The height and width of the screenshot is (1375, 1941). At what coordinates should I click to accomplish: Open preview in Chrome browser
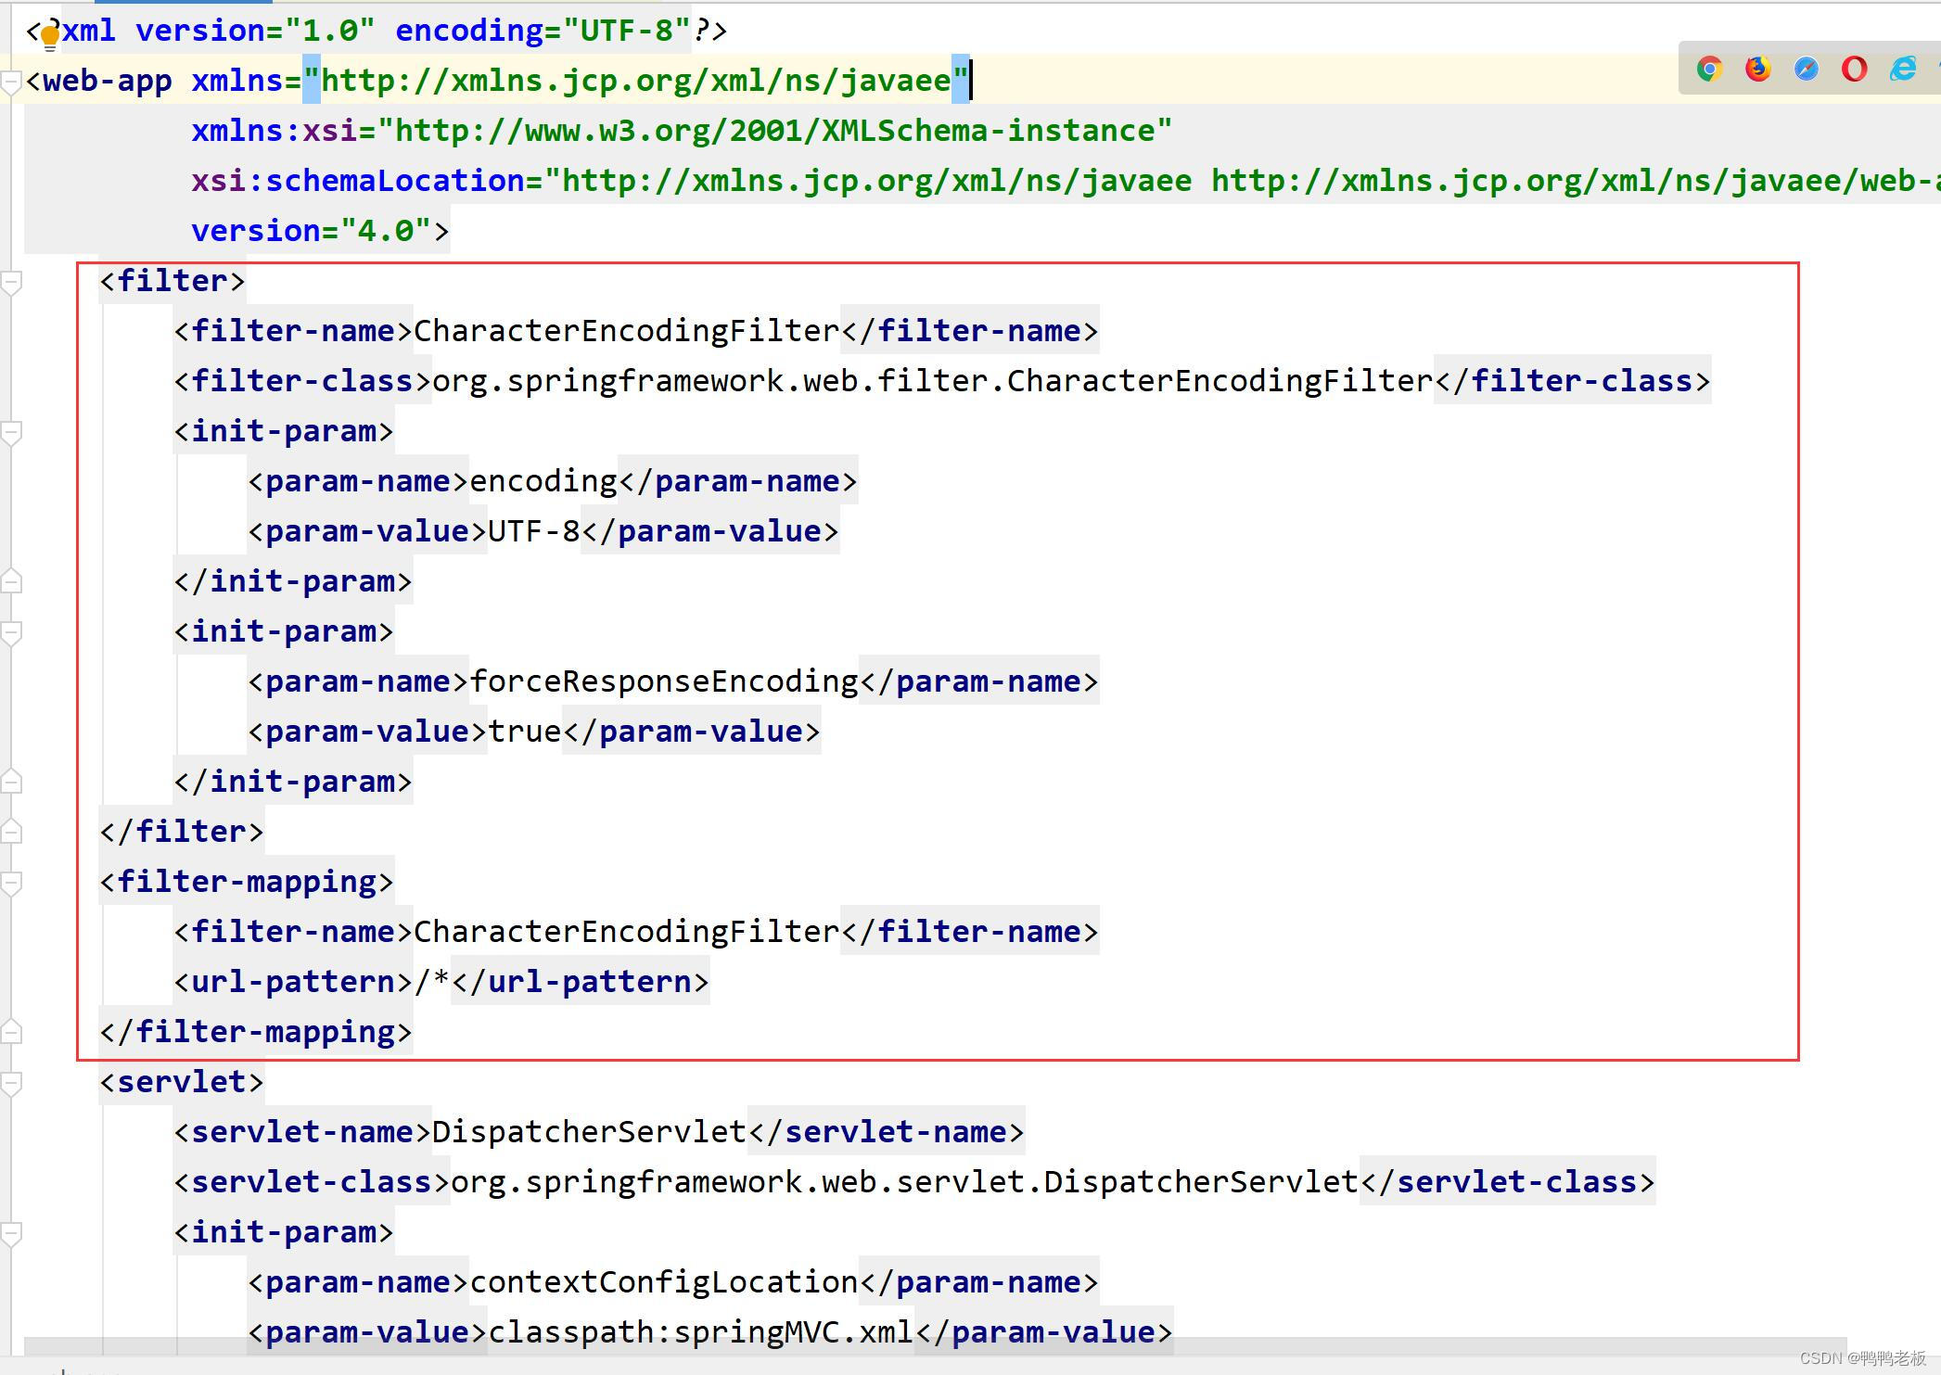pos(1710,69)
